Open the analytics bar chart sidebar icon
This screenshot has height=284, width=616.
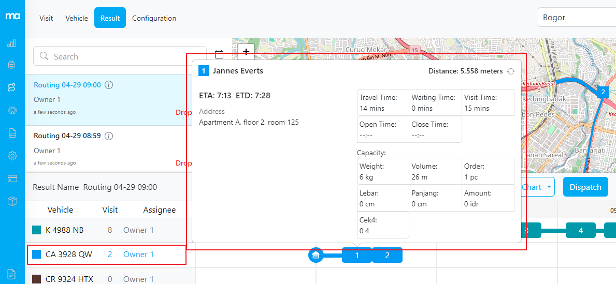pyautogui.click(x=11, y=43)
